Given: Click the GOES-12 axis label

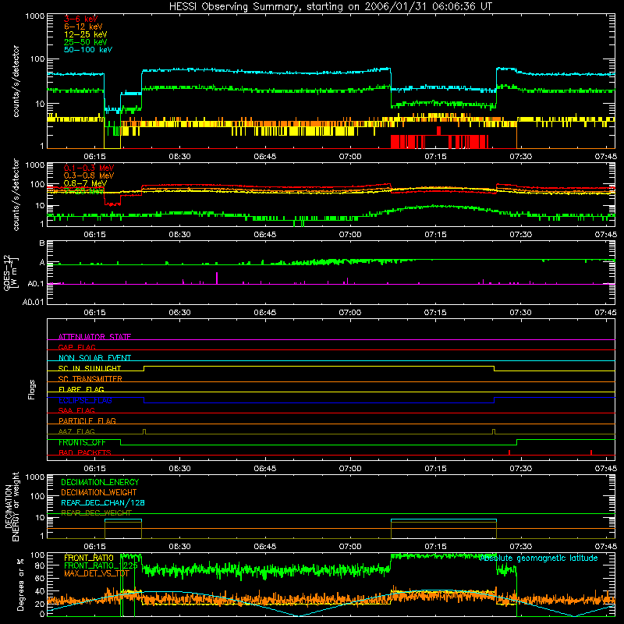Looking at the screenshot, I should 11,273.
